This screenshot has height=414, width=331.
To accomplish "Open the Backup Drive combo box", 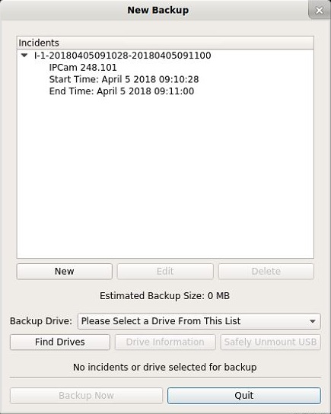I will pos(199,321).
